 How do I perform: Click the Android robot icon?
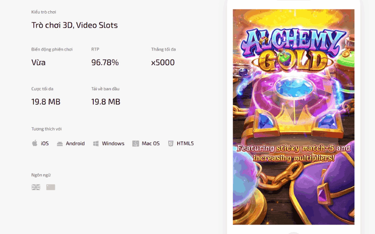60,144
